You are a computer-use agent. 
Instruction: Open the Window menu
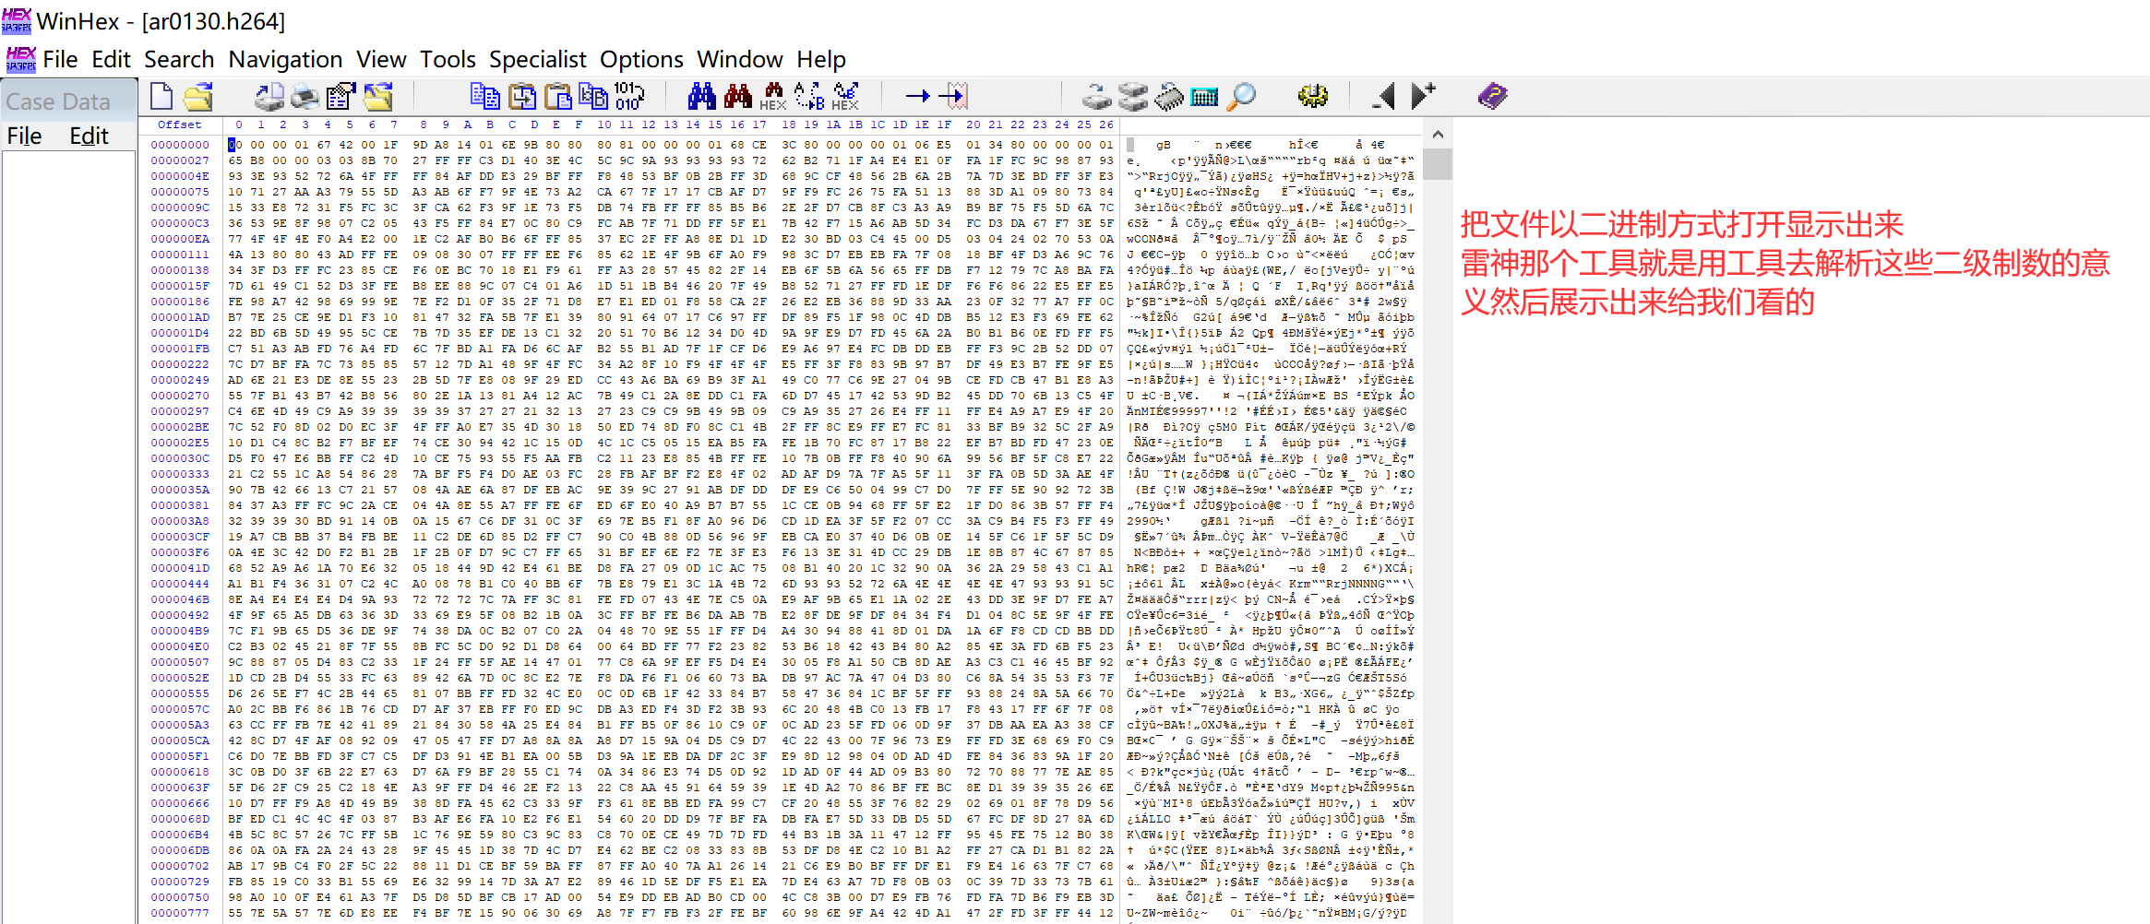click(x=739, y=60)
